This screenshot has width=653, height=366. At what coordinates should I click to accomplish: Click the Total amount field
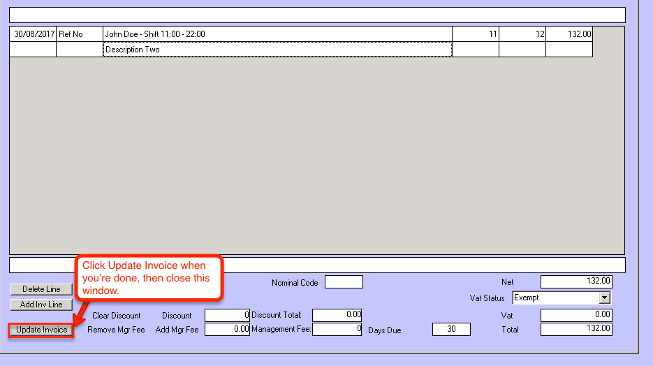click(x=576, y=329)
